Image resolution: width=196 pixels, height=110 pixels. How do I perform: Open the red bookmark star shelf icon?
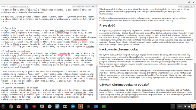(81, 106)
